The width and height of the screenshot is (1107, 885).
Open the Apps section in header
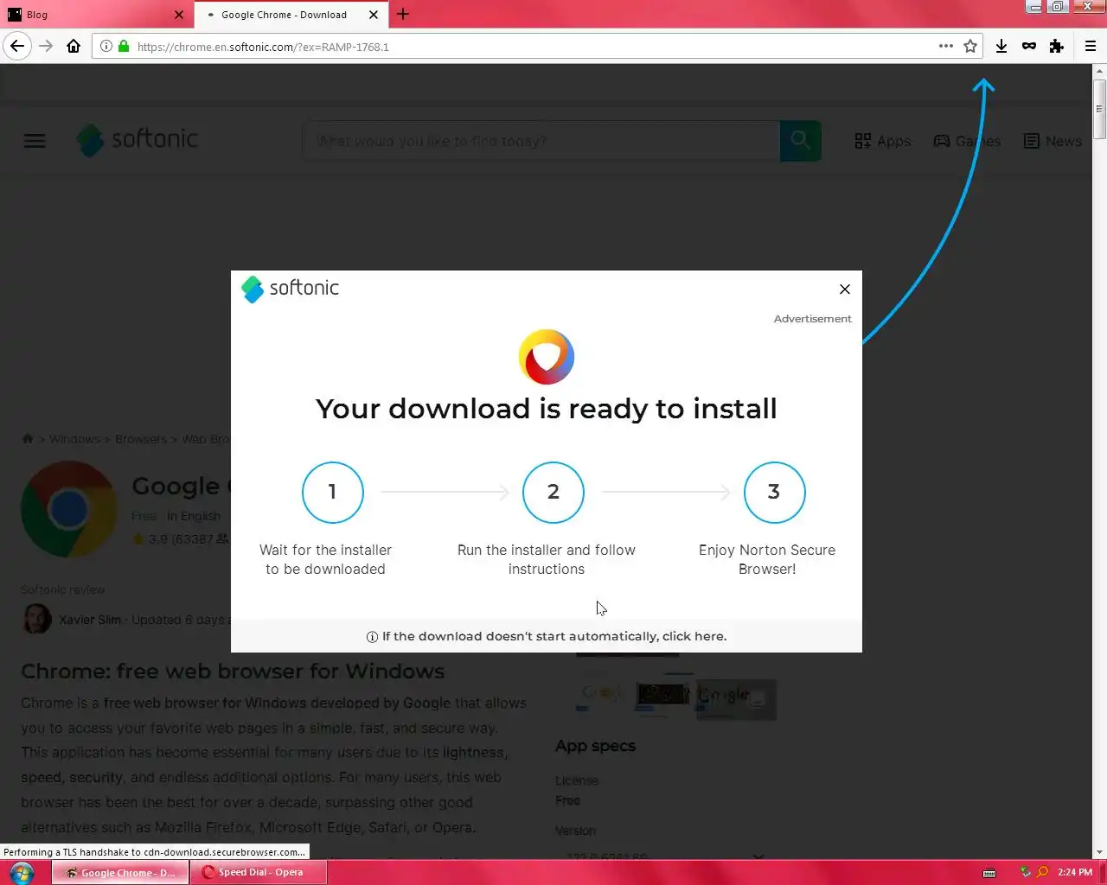883,141
